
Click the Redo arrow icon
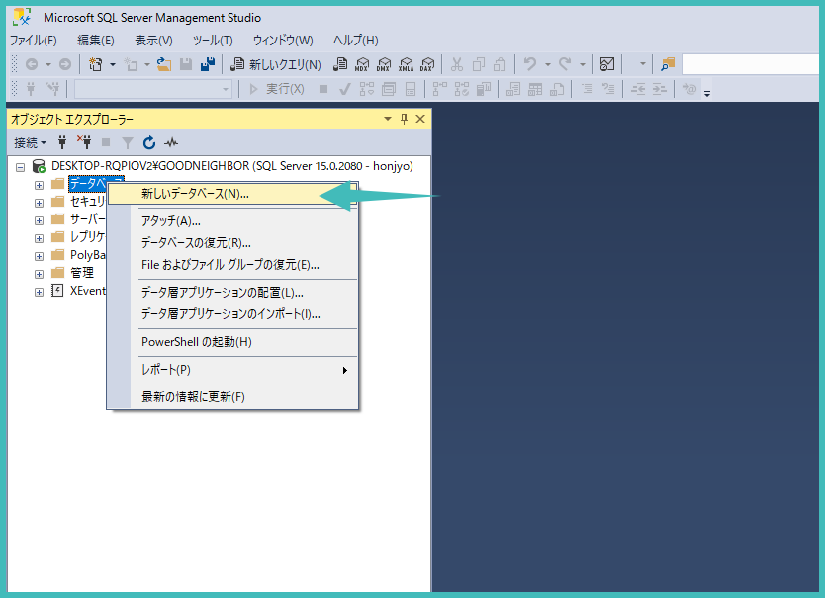[565, 64]
